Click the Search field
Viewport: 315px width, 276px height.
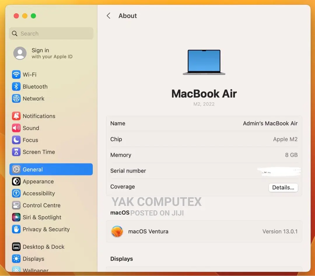pyautogui.click(x=51, y=33)
